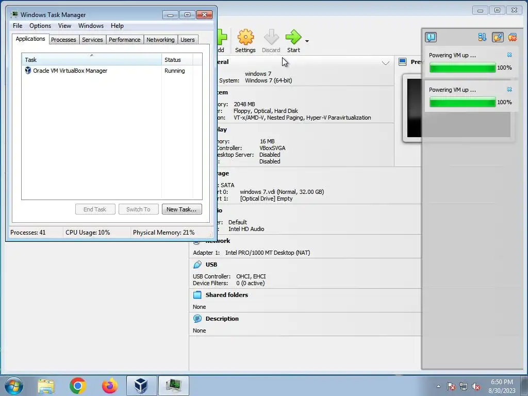The height and width of the screenshot is (396, 528).
Task: Show hidden tray icons arrow
Action: point(438,387)
